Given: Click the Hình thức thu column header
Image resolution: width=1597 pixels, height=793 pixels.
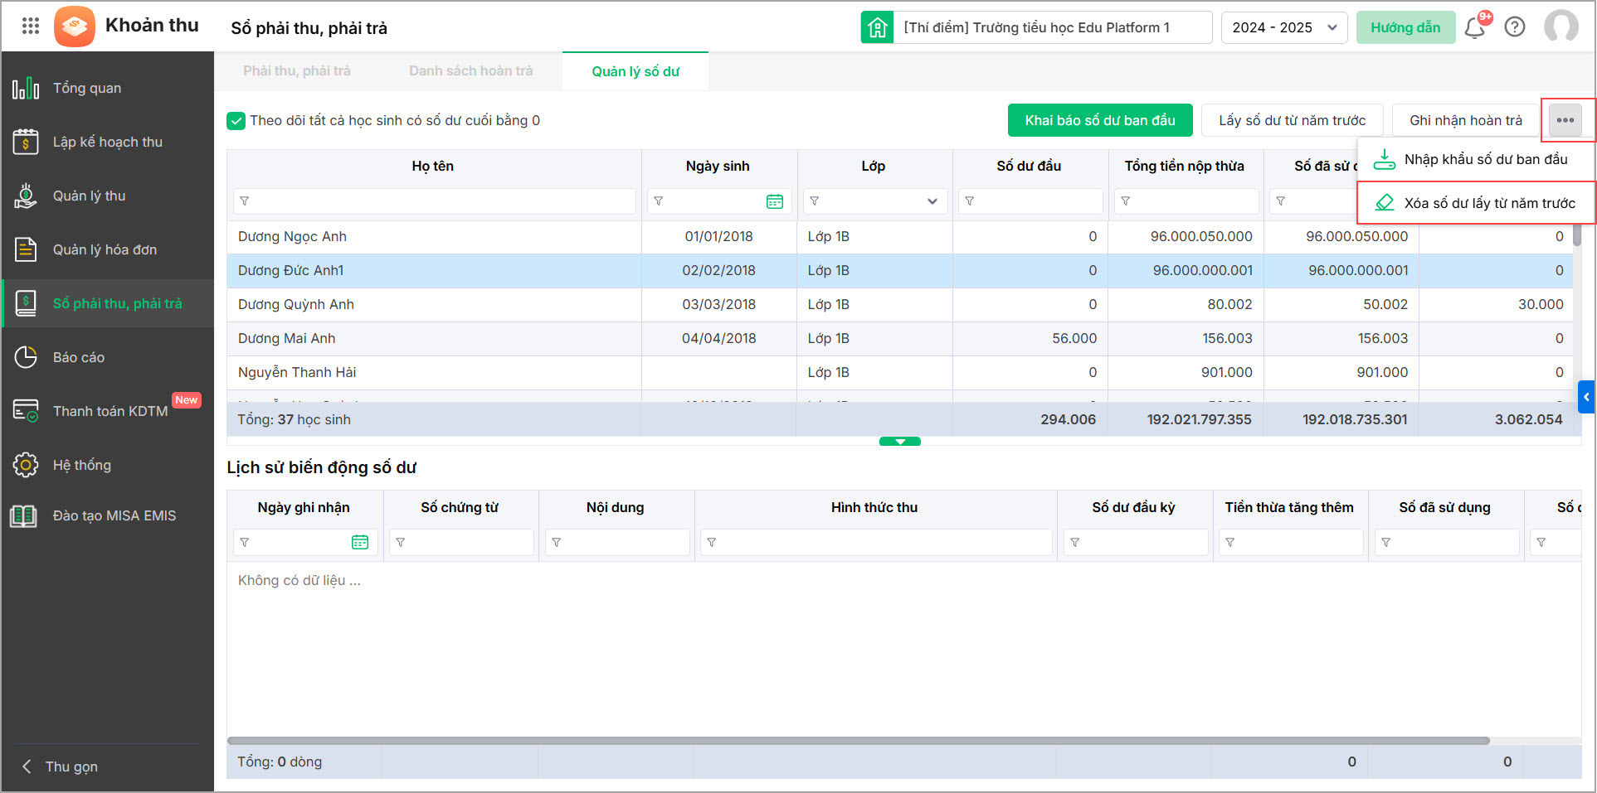Looking at the screenshot, I should (874, 507).
